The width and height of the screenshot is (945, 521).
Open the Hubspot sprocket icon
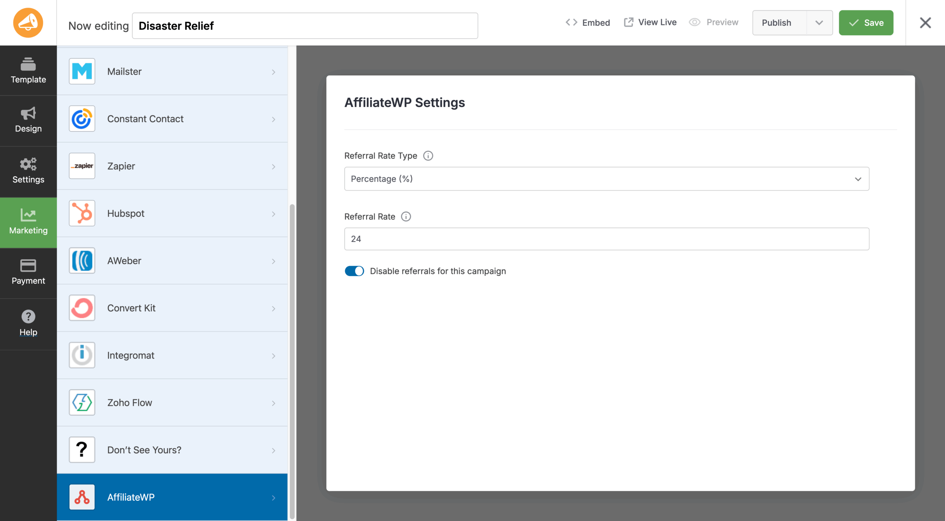82,213
